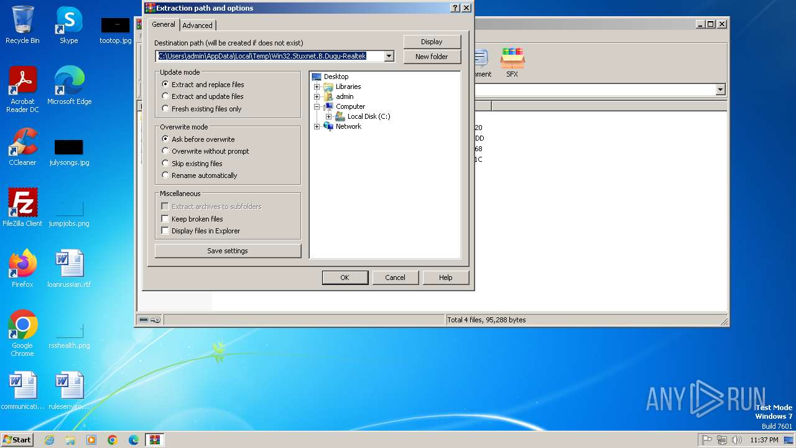
Task: Select Desktop in the folder tree
Action: tap(336, 77)
